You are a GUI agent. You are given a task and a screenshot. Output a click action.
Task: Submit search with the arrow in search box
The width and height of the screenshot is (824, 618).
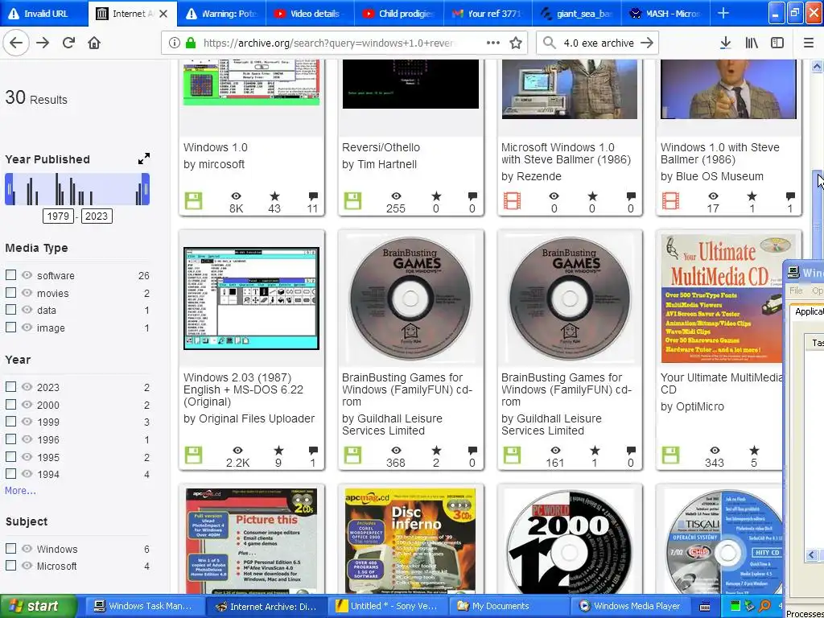point(647,43)
